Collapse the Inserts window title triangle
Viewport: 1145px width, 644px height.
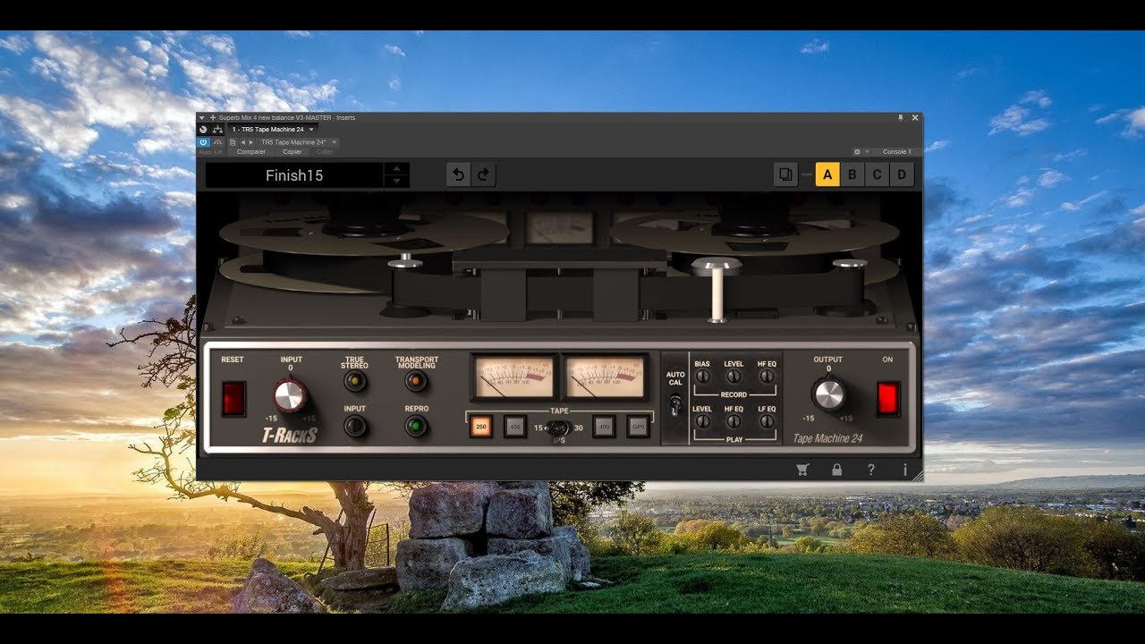(x=202, y=117)
